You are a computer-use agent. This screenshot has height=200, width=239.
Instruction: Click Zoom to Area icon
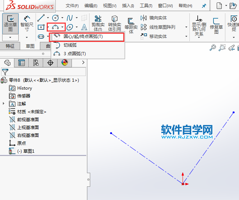[x=222, y=48]
